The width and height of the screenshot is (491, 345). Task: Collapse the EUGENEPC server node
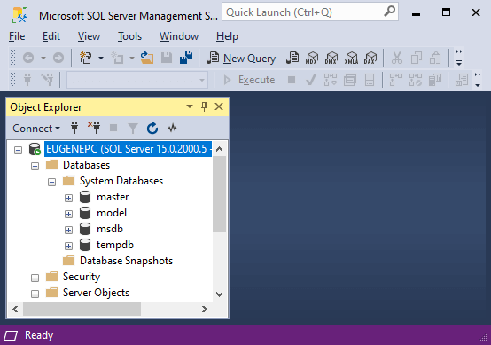pos(18,150)
